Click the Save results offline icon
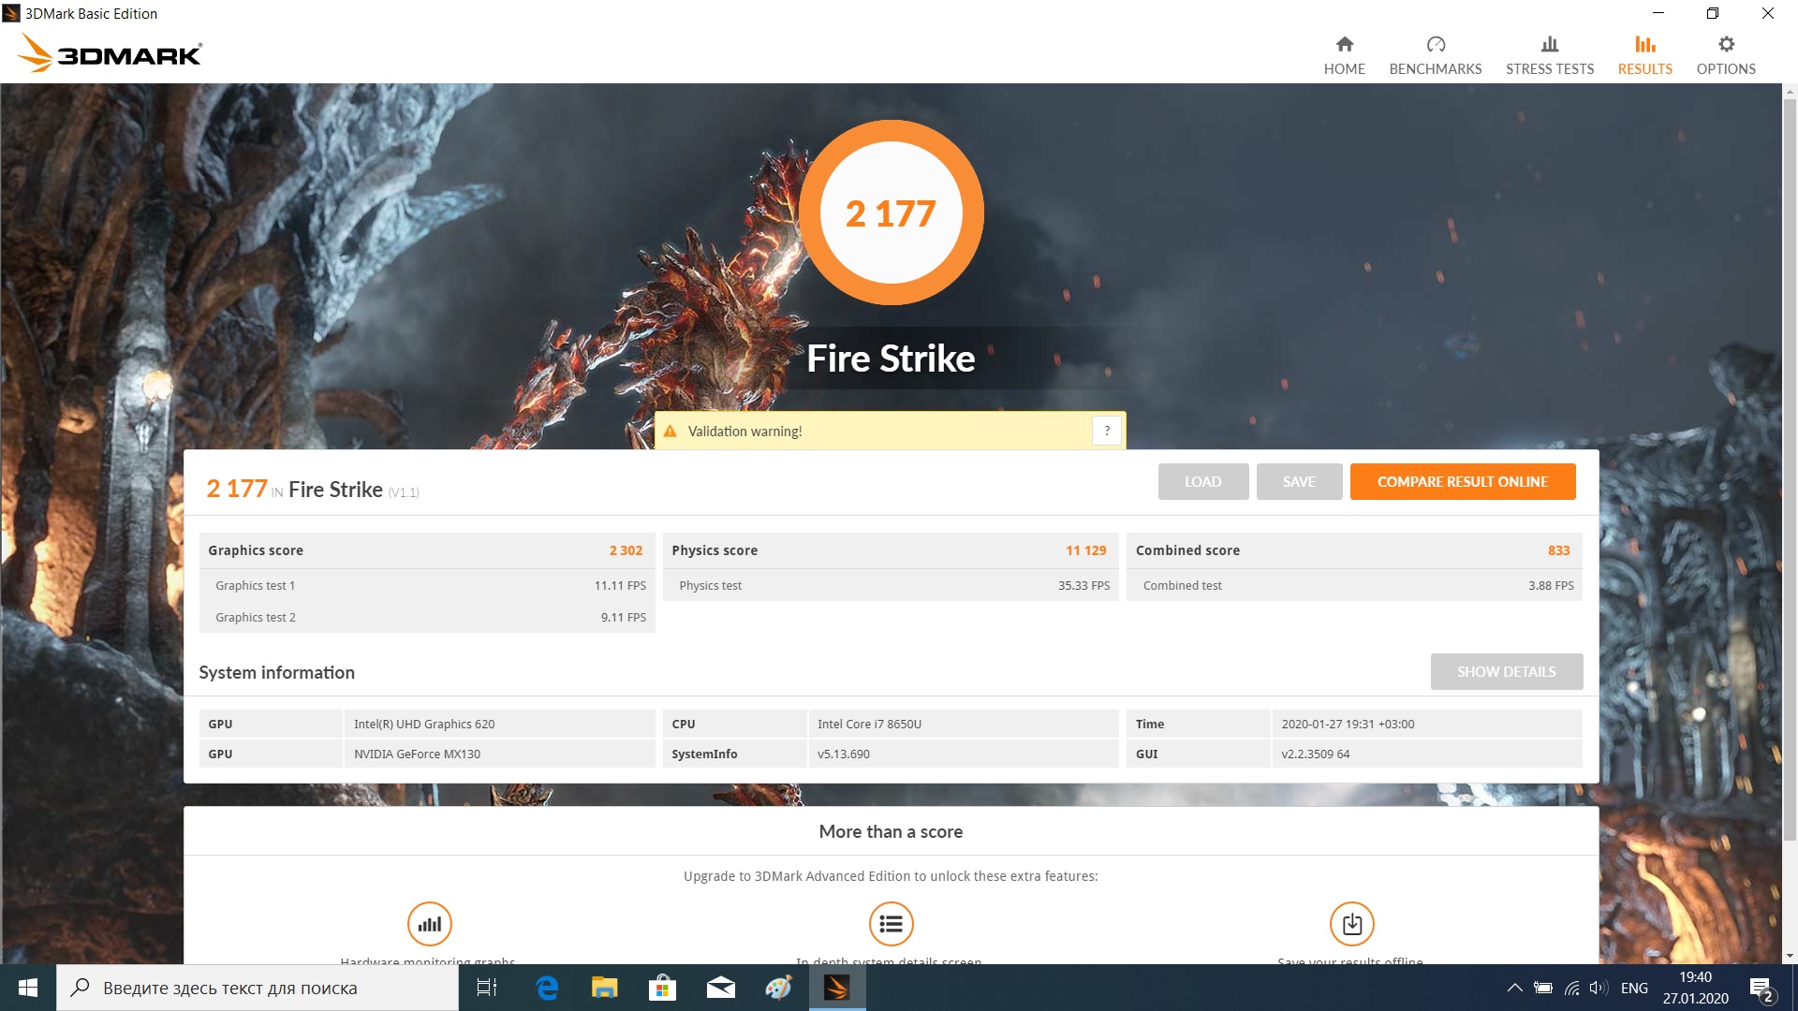The width and height of the screenshot is (1798, 1011). [1351, 924]
